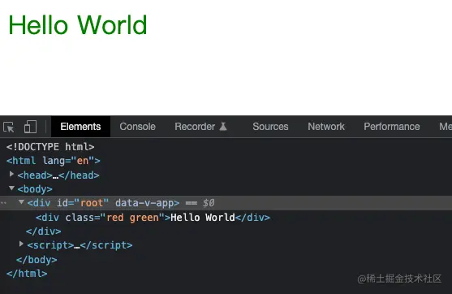Click the "en" lang attribute value
Viewport: 452px width, 294px height.
[83, 161]
